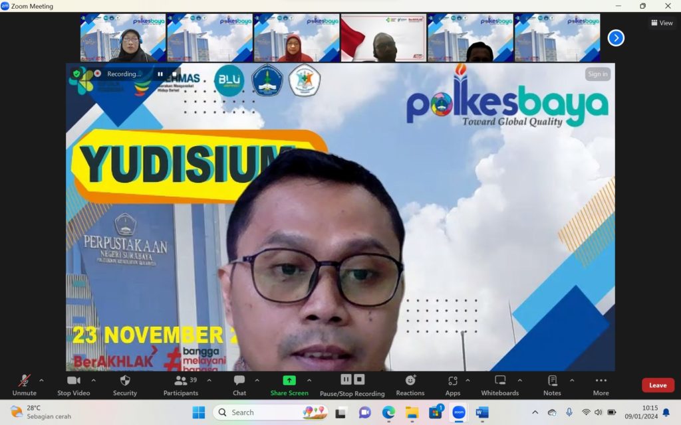Expand the caret next to Chat
Viewport: 681px width, 425px height.
(257, 381)
